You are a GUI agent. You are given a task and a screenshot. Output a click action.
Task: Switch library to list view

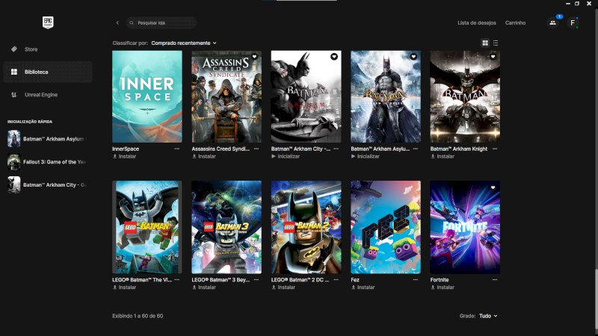pos(496,43)
